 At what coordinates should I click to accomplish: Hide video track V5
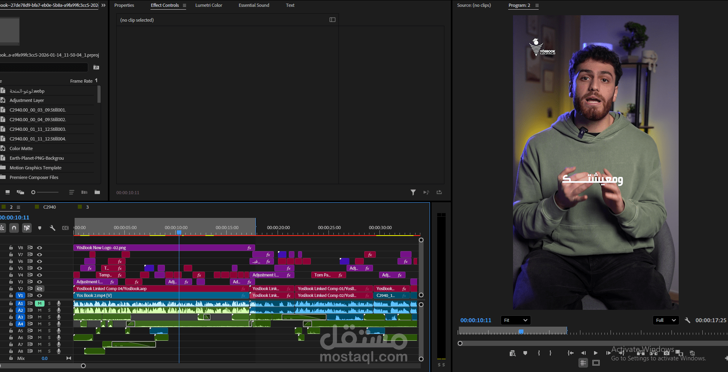pyautogui.click(x=39, y=268)
